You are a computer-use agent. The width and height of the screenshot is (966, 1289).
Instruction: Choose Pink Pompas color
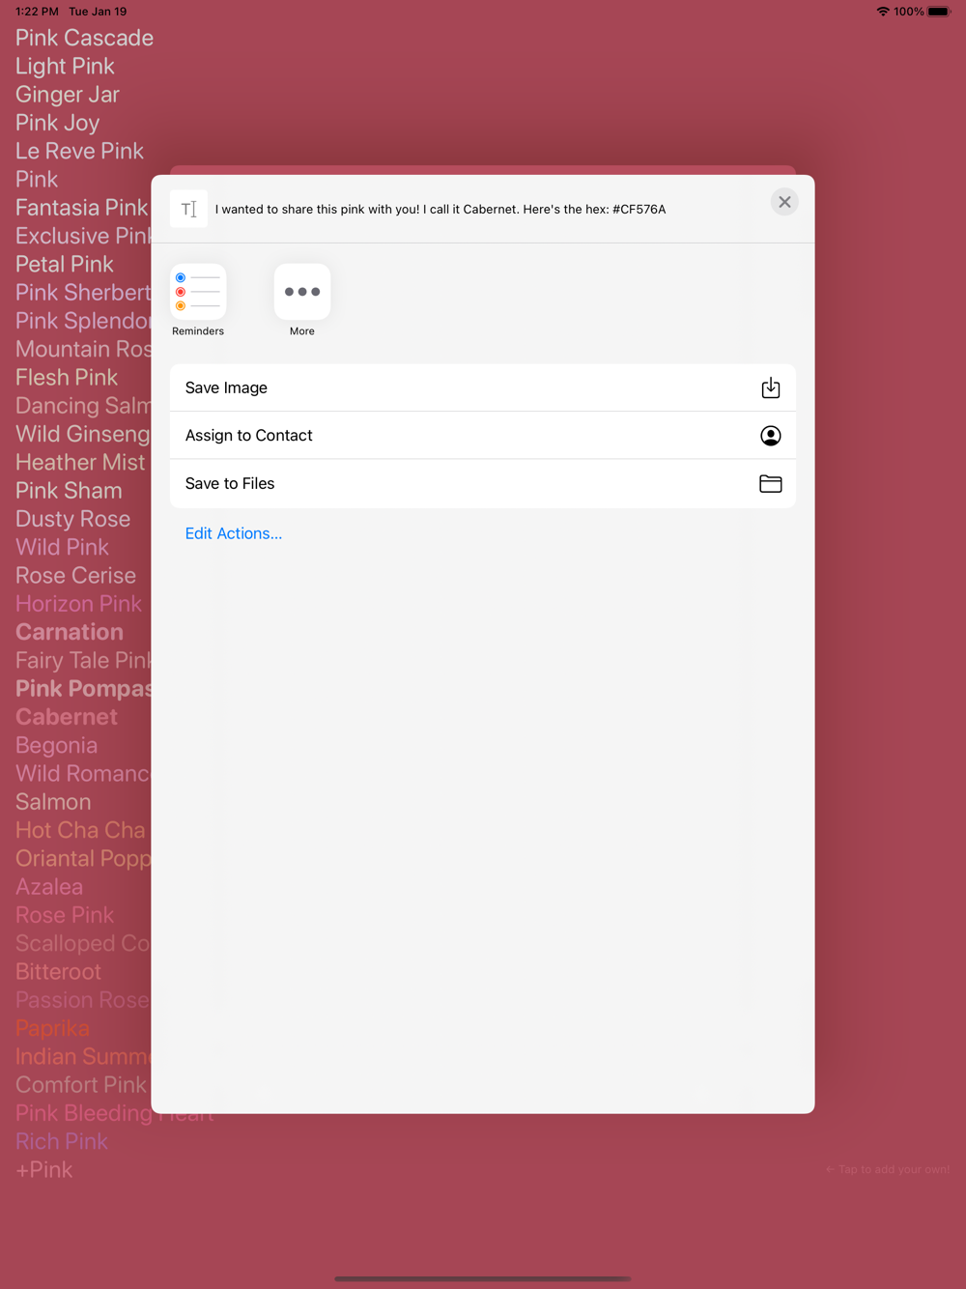83,688
